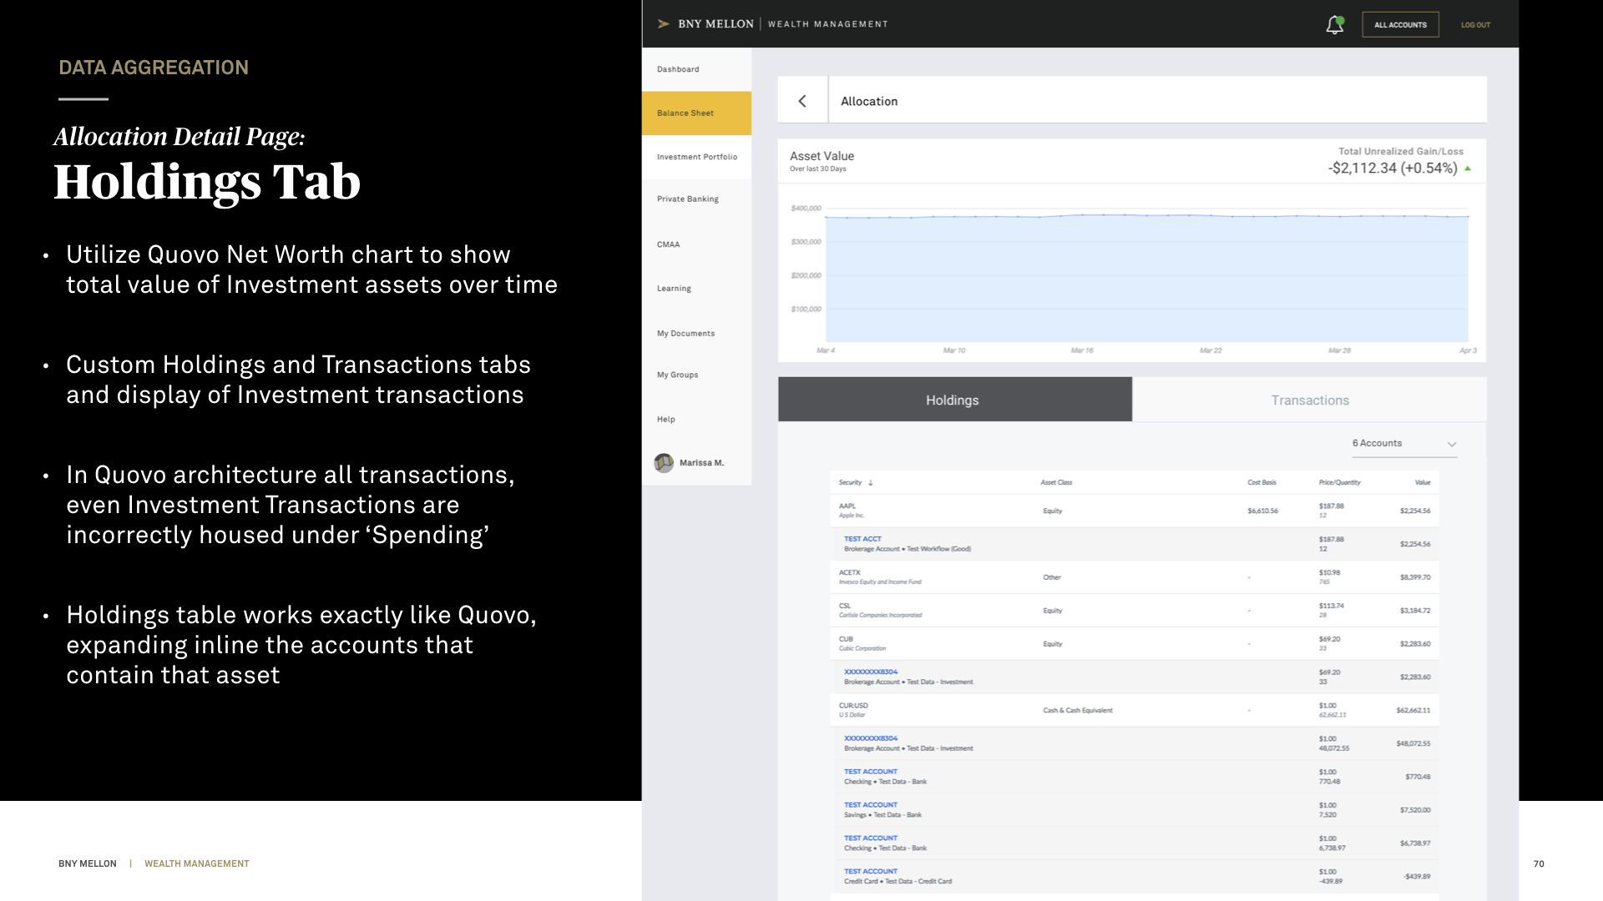Open the Help sidebar item

(696, 420)
